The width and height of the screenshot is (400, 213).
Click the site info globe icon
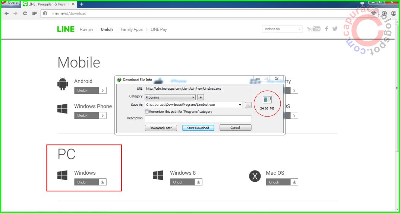pos(45,13)
